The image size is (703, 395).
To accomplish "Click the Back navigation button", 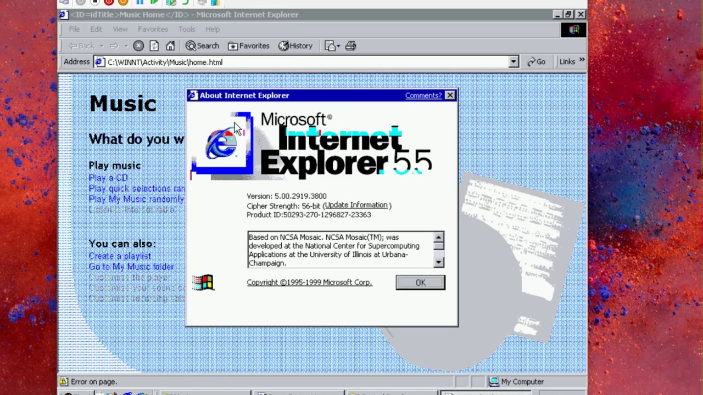I will (x=81, y=46).
